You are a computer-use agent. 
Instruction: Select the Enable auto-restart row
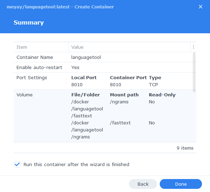pos(103,67)
